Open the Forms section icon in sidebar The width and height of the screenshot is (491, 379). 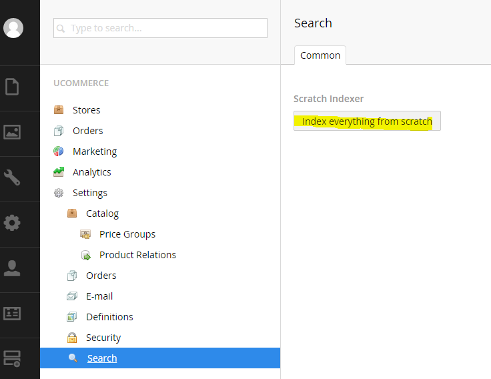[12, 358]
